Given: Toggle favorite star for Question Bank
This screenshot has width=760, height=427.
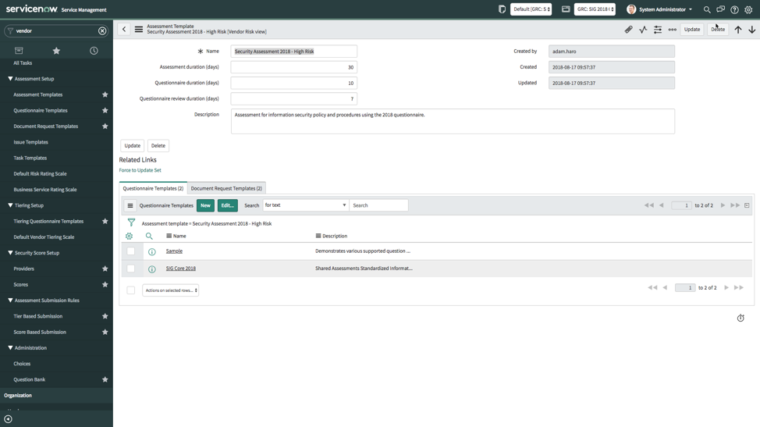Looking at the screenshot, I should point(105,379).
